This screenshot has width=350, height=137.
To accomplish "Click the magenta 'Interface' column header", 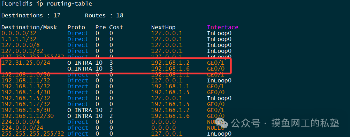I will click(x=223, y=27).
